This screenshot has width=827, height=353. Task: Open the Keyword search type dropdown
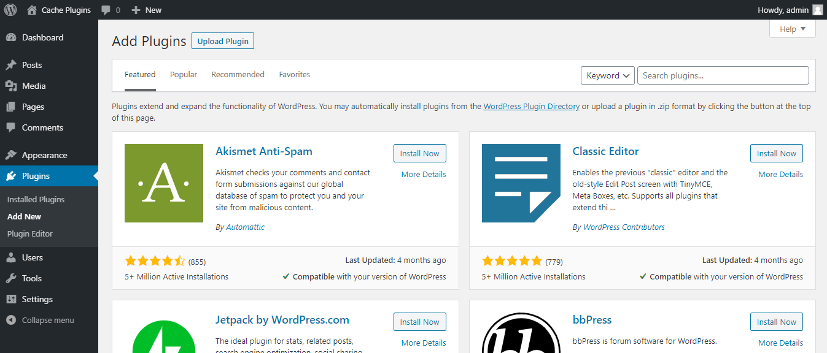pos(608,75)
